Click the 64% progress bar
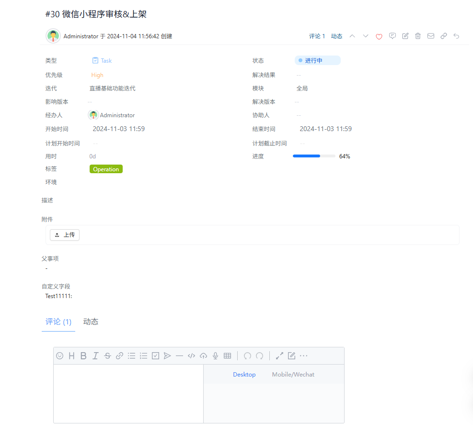Image resolution: width=473 pixels, height=433 pixels. [314, 156]
